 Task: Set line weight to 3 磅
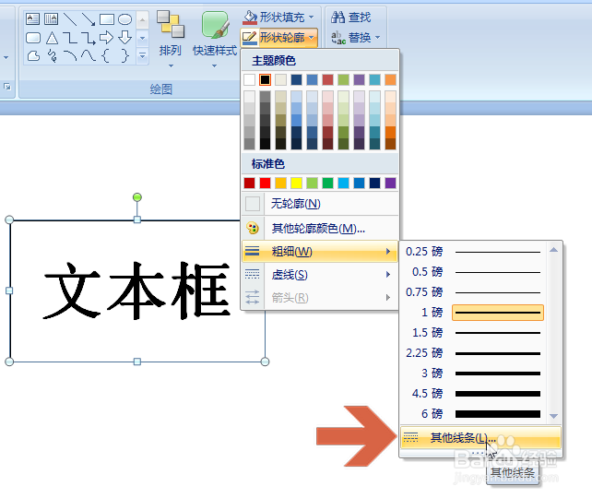[473, 373]
